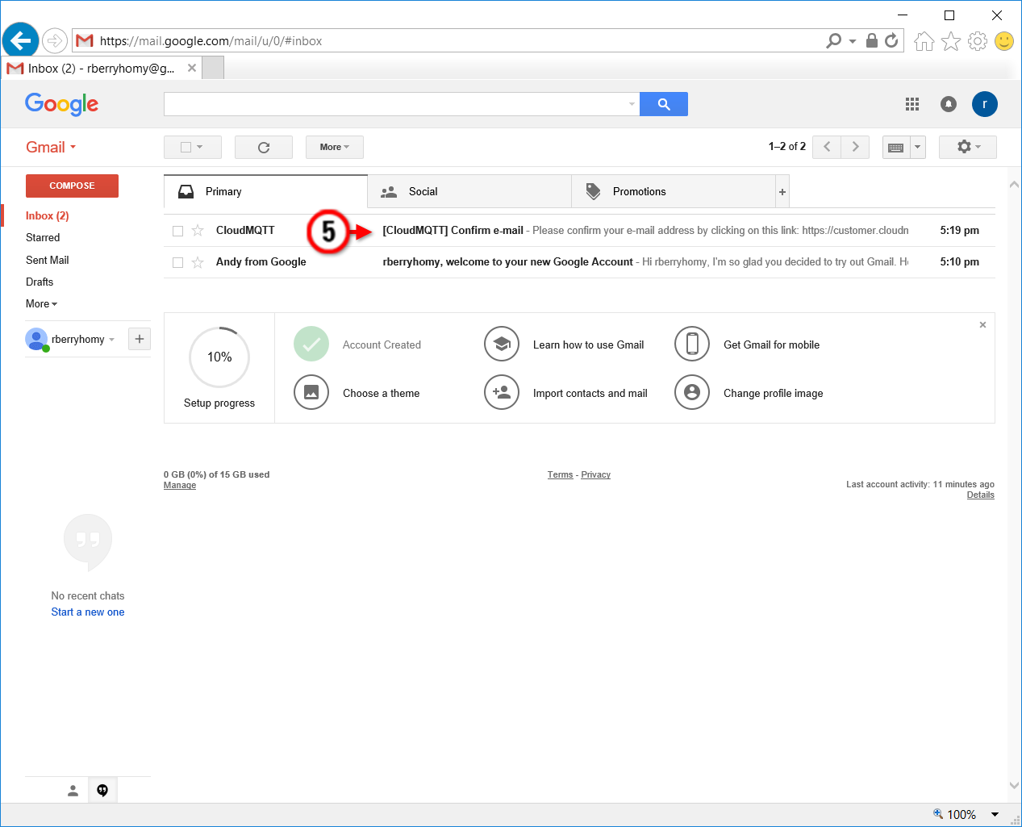The width and height of the screenshot is (1022, 827).
Task: Add a new inbox tab with plus
Action: 782,192
